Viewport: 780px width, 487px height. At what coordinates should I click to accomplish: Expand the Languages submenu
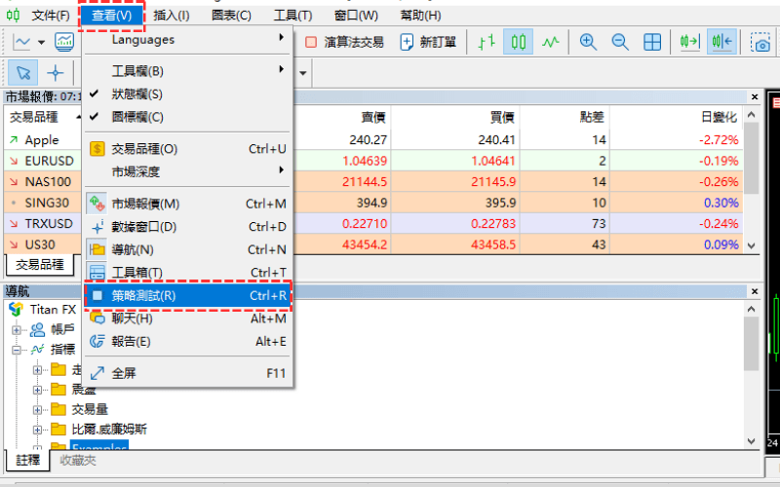pos(187,39)
